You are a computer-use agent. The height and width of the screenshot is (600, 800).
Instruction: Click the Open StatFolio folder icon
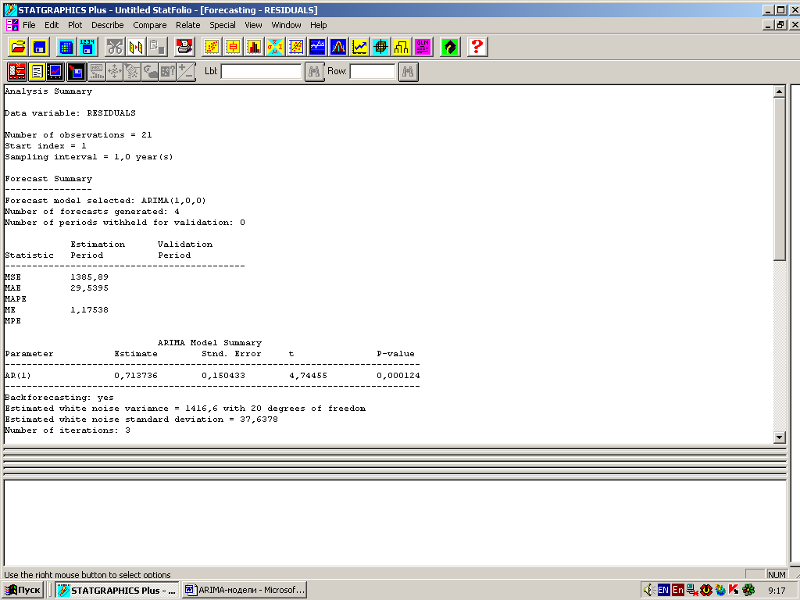point(18,47)
